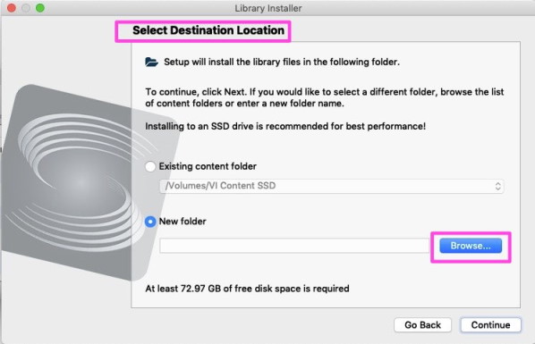
Task: Select the New folder radio button
Action: coord(150,222)
